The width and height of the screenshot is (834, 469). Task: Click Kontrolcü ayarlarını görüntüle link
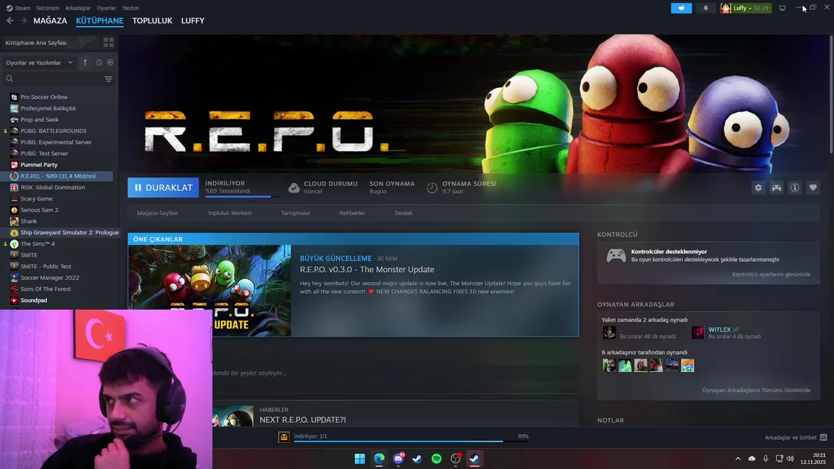pos(771,274)
